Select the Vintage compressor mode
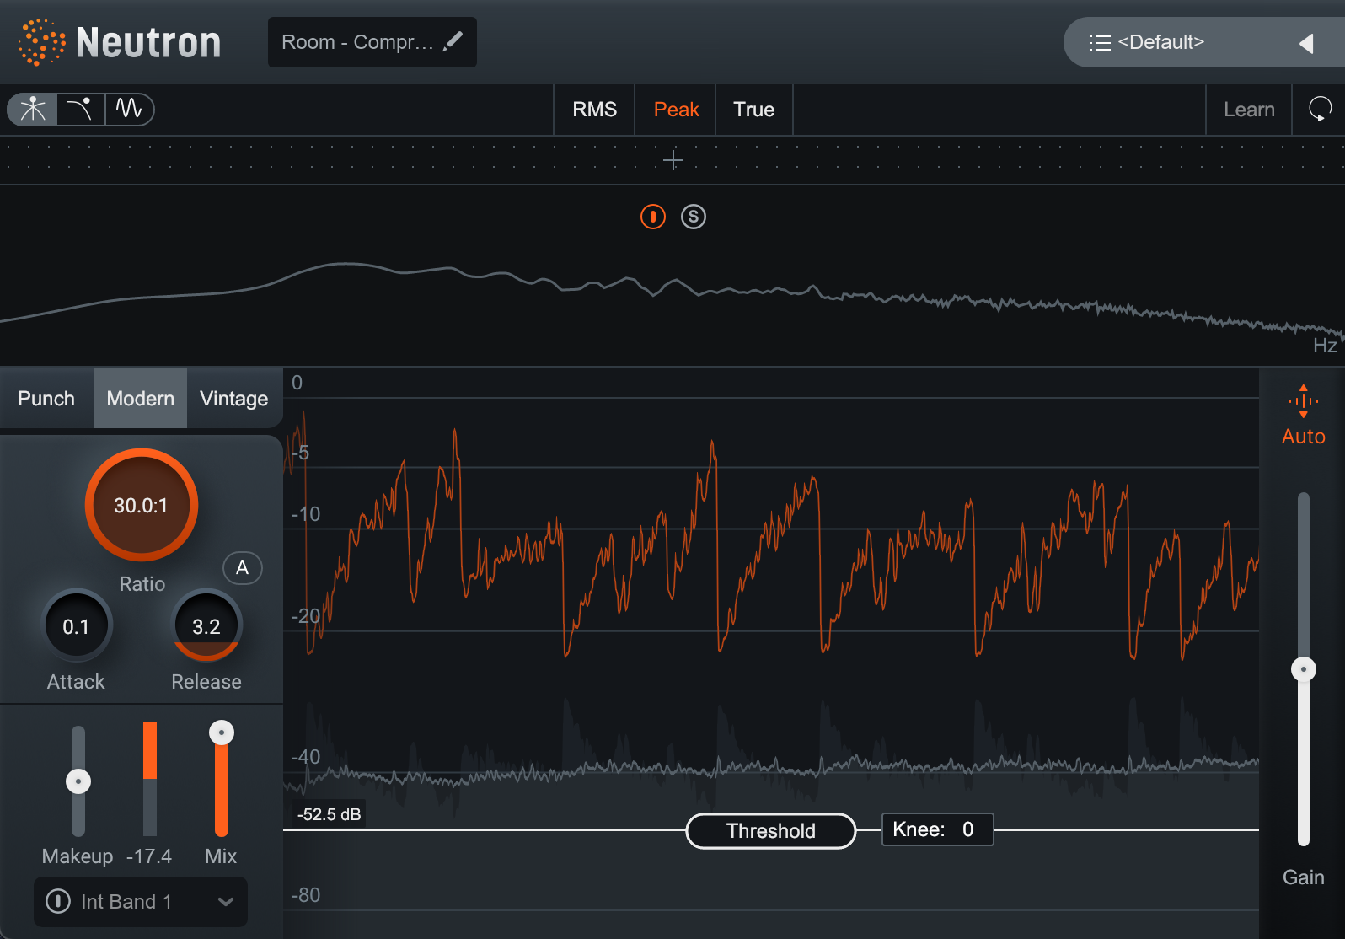The width and height of the screenshot is (1345, 939). point(234,398)
